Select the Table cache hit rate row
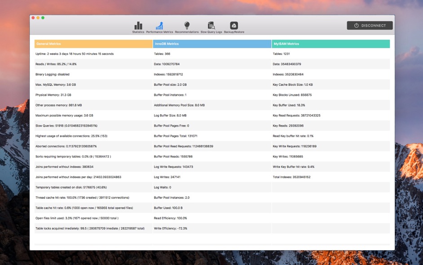 pos(93,208)
